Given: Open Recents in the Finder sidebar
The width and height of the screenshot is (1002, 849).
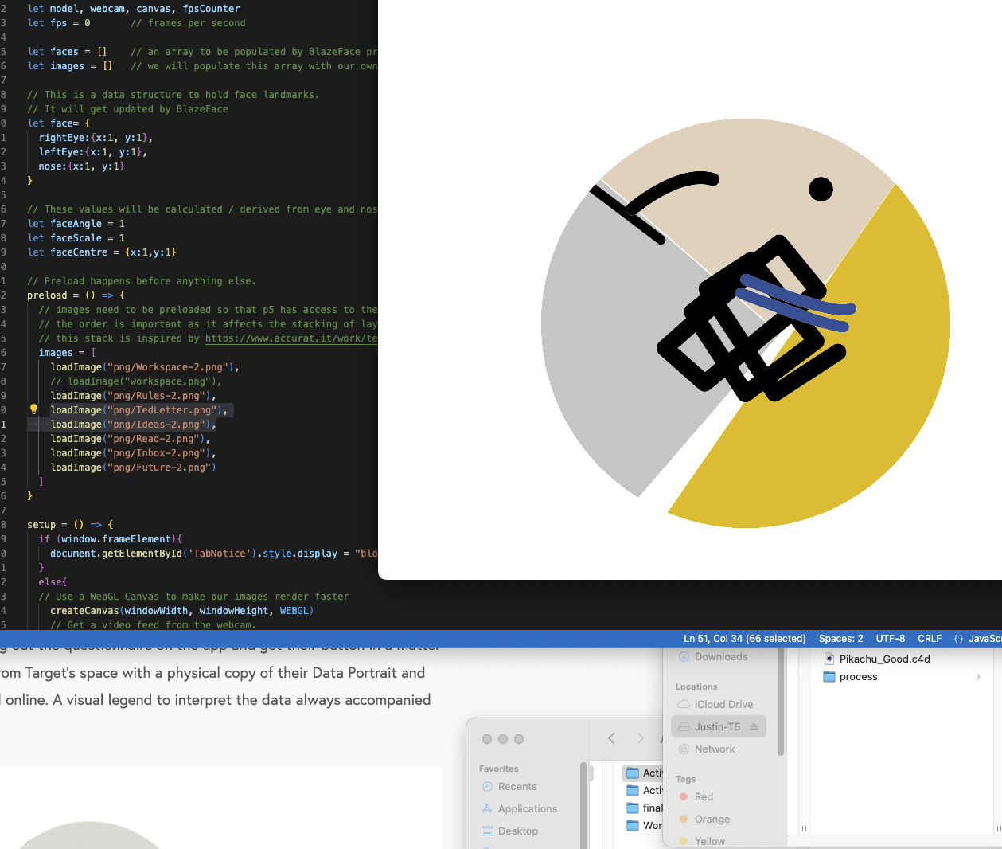Looking at the screenshot, I should pyautogui.click(x=516, y=786).
